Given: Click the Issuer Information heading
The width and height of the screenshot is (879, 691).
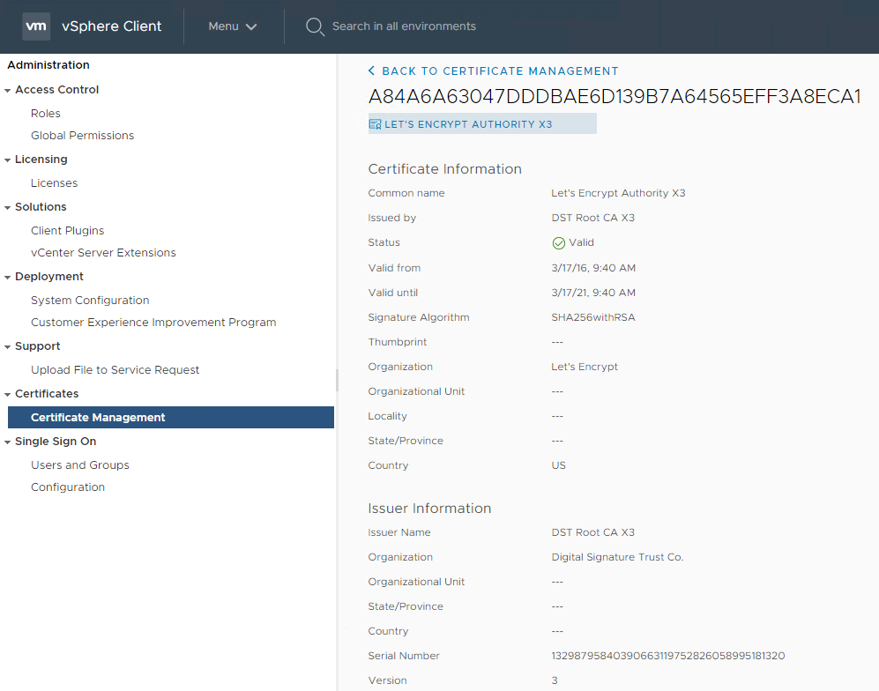Looking at the screenshot, I should 429,509.
